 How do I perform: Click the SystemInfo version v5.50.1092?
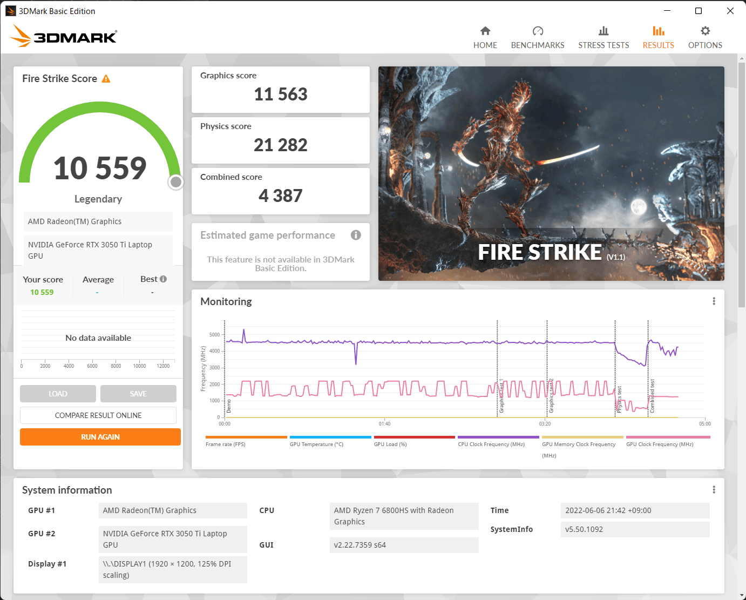click(x=635, y=529)
